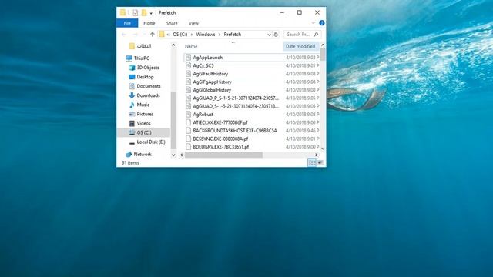Click the file icon of BCSSYNC.EXE-03E0088A.pf
Image resolution: width=493 pixels, height=277 pixels.
click(188, 138)
